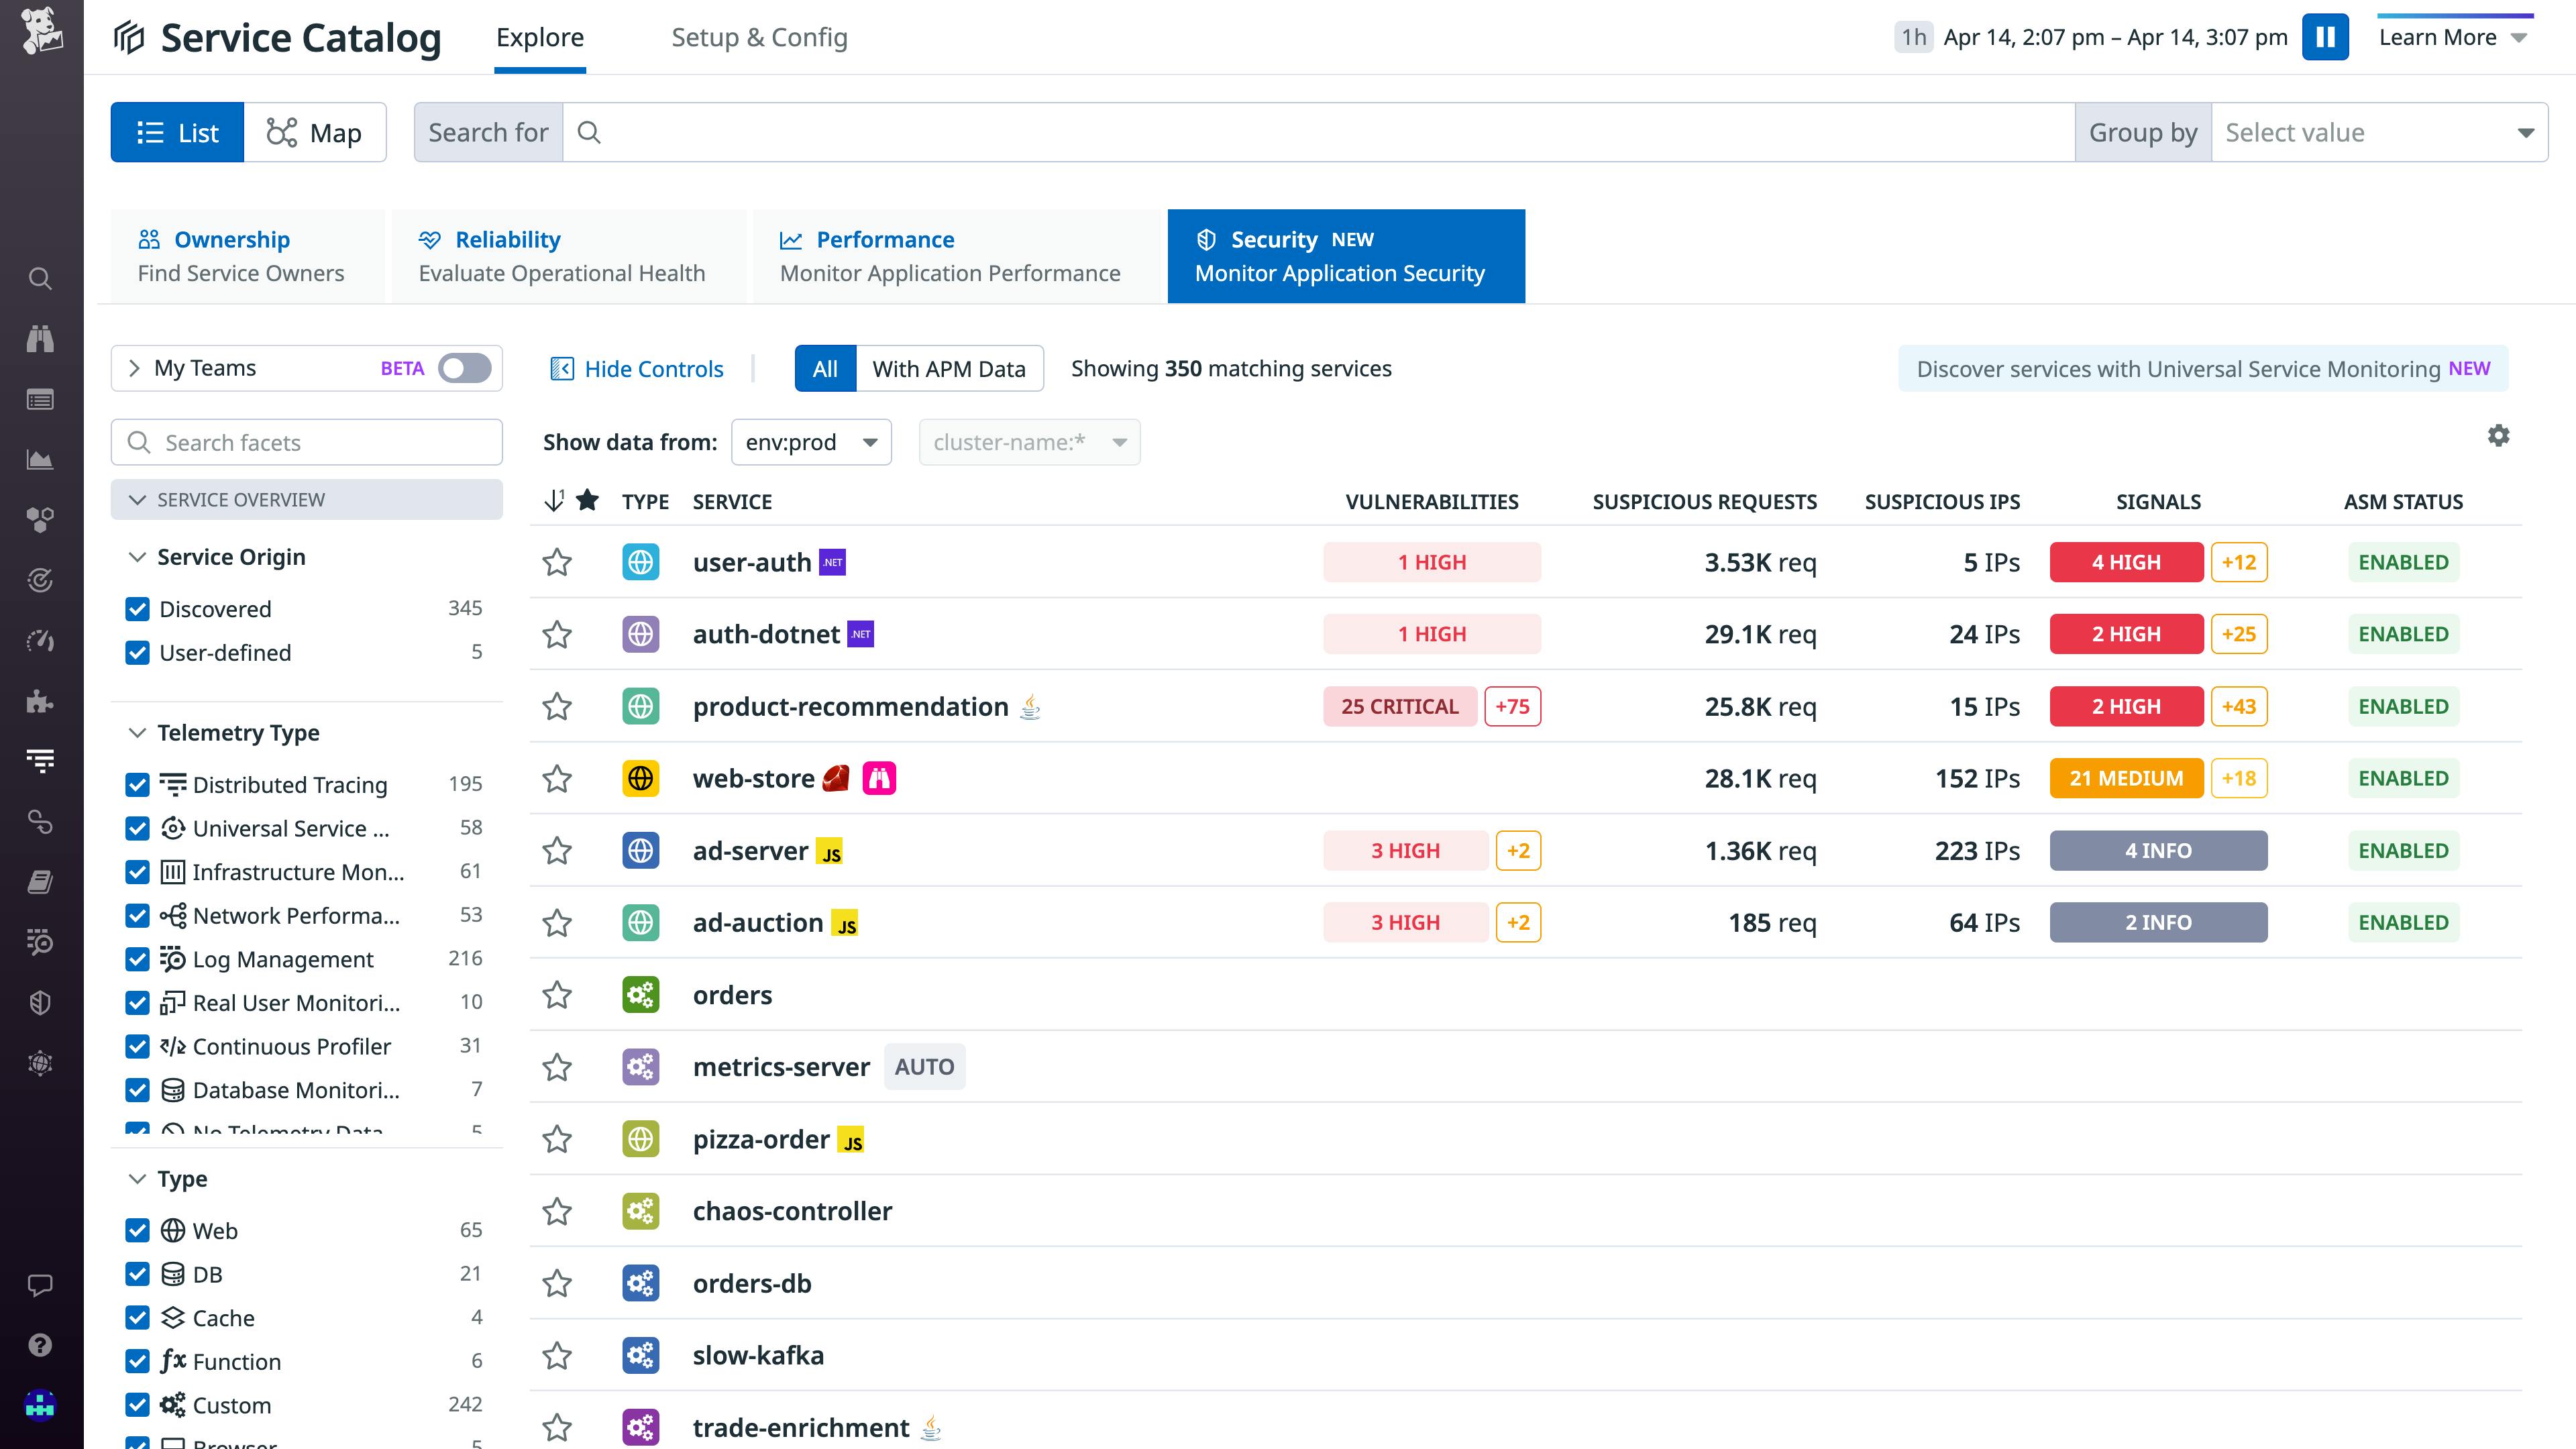Select the With APM Data filter button
Image resolution: width=2576 pixels, height=1449 pixels.
(x=948, y=369)
